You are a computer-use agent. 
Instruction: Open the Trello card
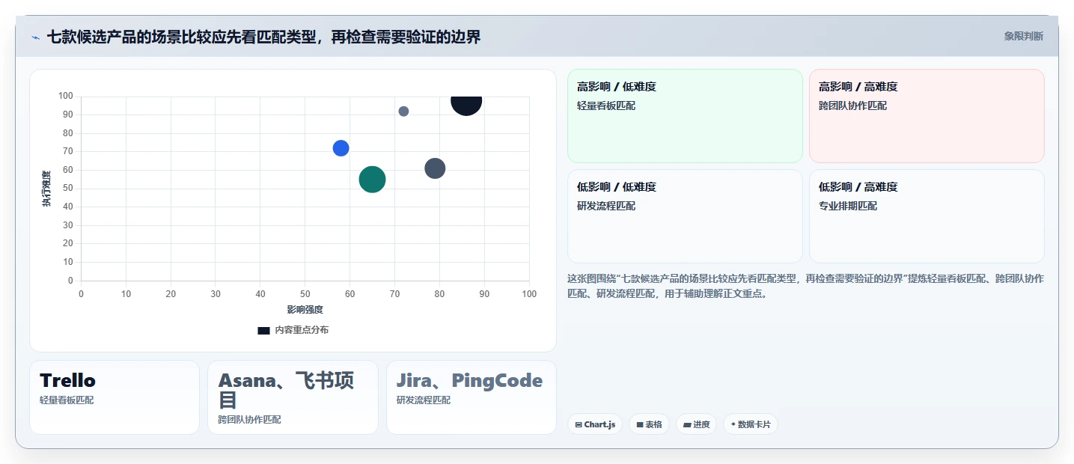click(x=115, y=397)
